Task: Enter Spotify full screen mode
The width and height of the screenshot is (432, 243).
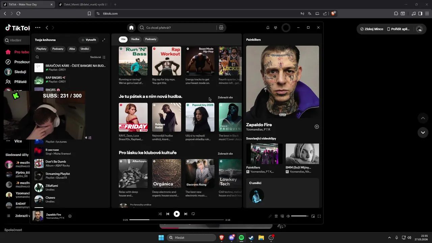Action: (x=319, y=216)
